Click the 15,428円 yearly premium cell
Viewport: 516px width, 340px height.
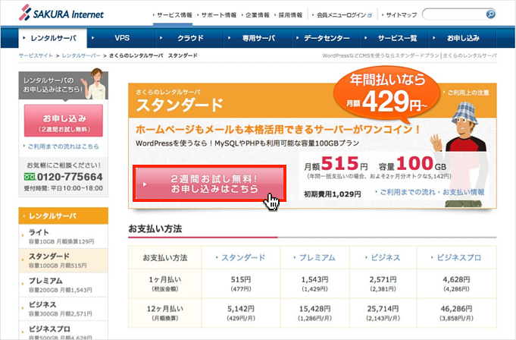(315, 313)
